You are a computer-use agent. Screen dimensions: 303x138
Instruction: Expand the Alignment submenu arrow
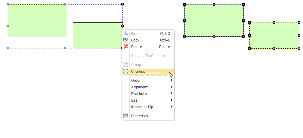click(x=172, y=87)
